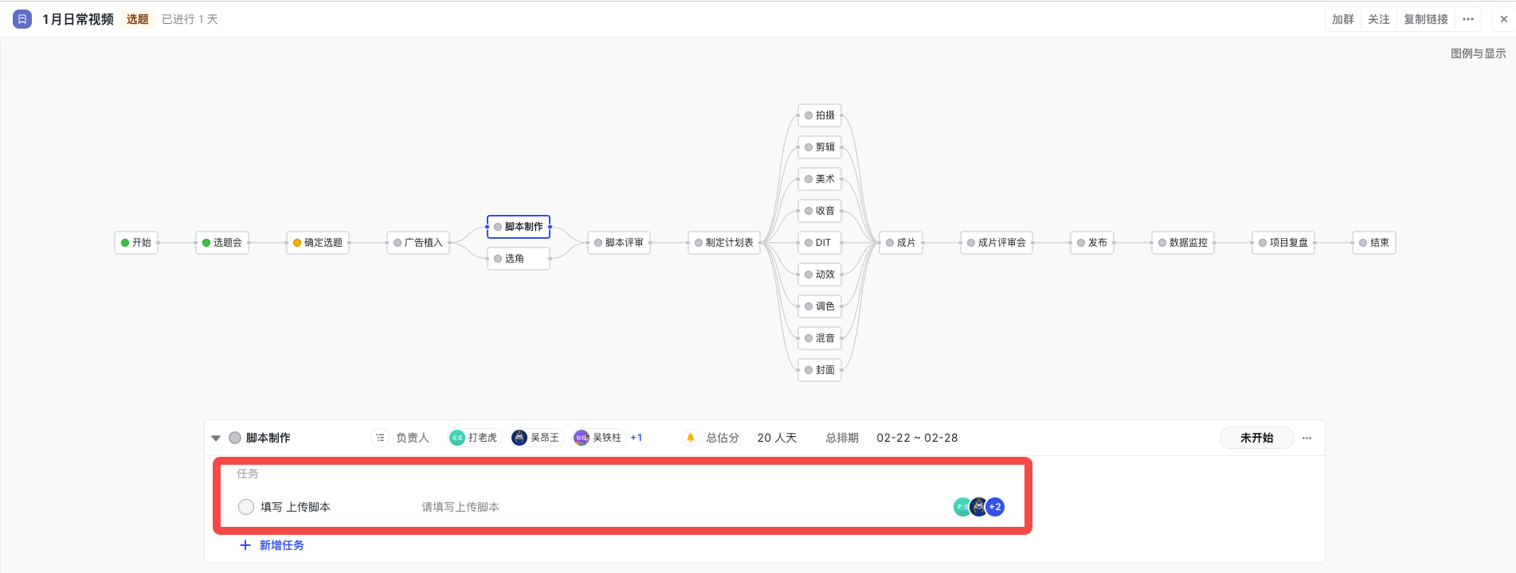Click the 加群 button
Viewport: 1516px width, 573px height.
pos(1343,19)
